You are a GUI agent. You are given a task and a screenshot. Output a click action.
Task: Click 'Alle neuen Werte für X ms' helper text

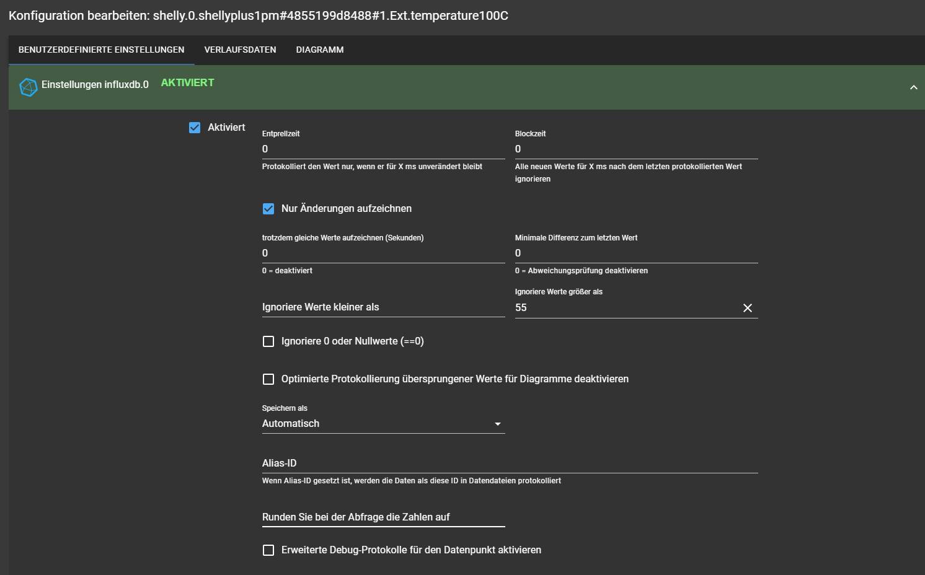tap(629, 173)
